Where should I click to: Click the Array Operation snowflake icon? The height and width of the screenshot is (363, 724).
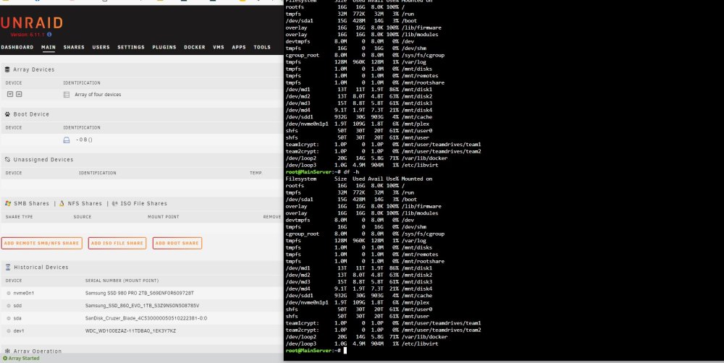click(x=7, y=351)
